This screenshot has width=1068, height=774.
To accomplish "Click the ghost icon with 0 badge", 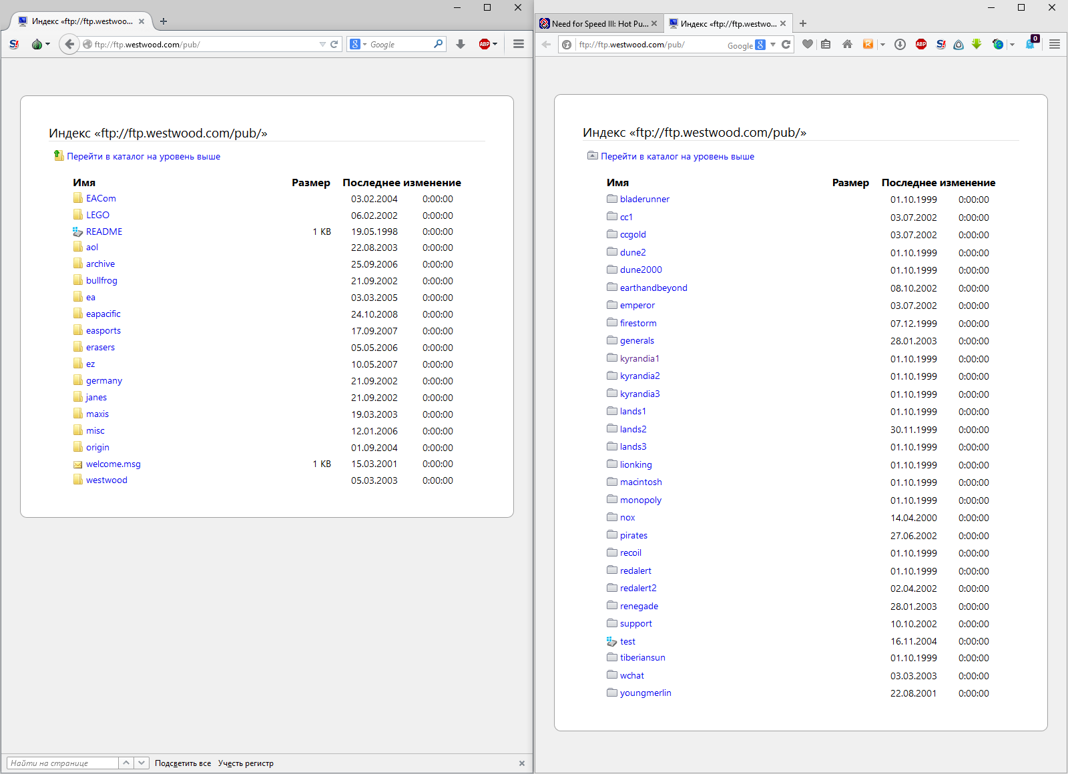I will coord(1031,43).
